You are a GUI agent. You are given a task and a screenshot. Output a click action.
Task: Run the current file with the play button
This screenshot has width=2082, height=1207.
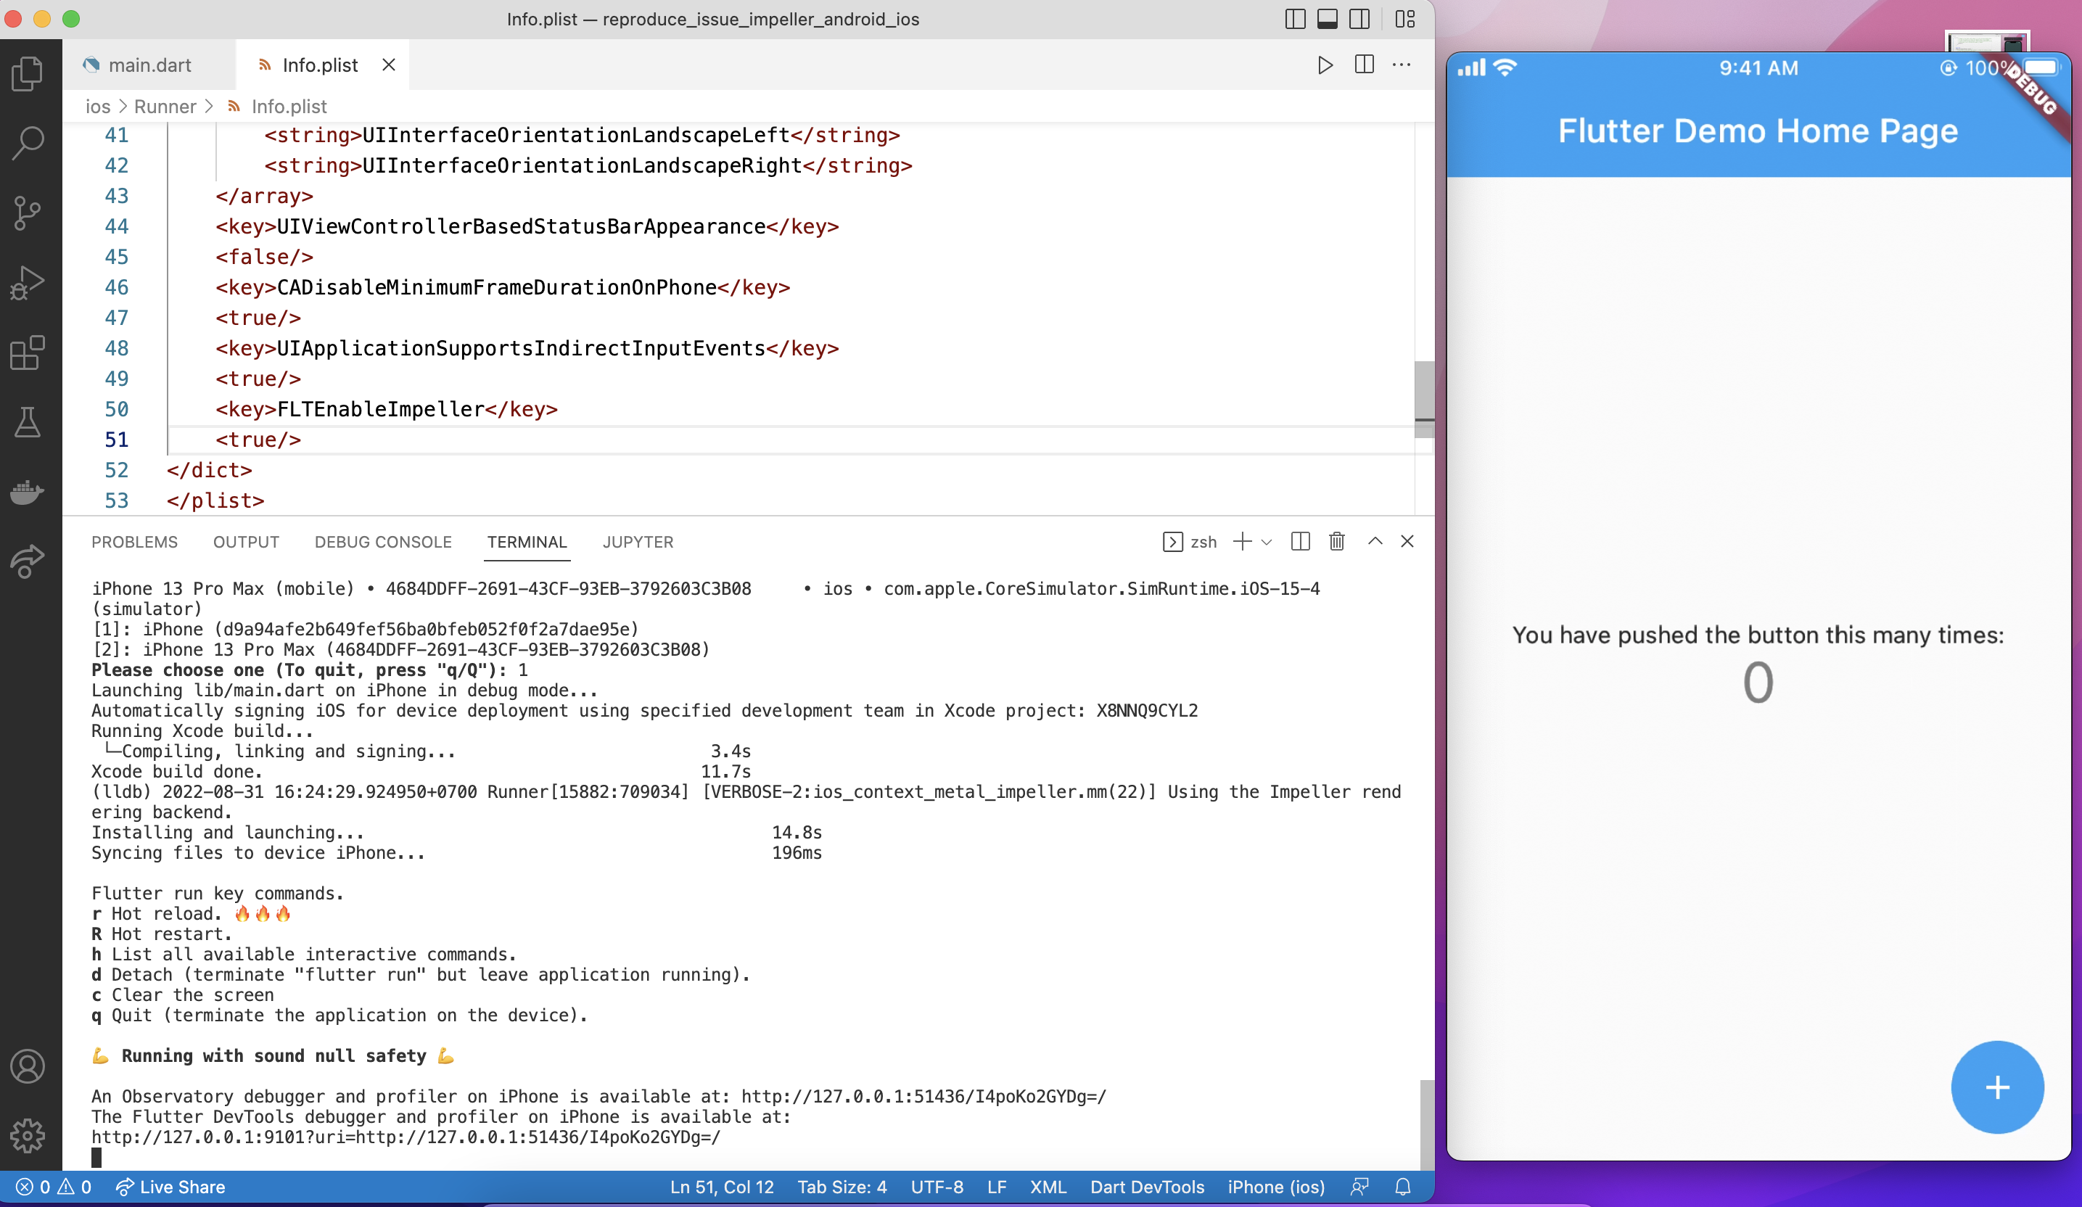pyautogui.click(x=1327, y=65)
